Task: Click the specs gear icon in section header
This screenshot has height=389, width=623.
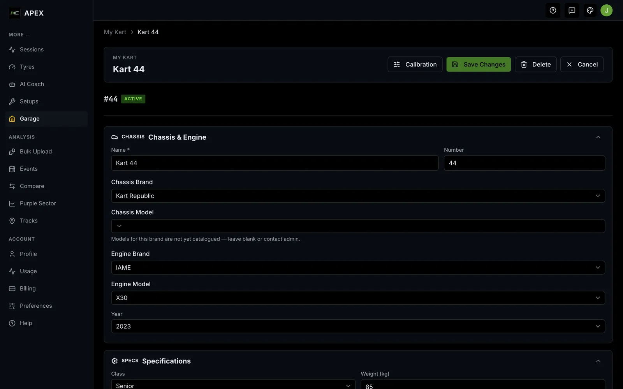Action: coord(114,361)
